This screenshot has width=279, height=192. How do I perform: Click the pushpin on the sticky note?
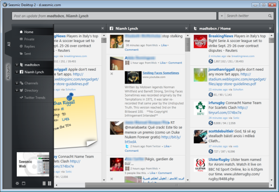(x=70, y=97)
